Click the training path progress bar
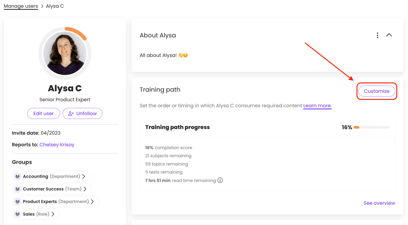The width and height of the screenshot is (408, 225). [x=371, y=127]
